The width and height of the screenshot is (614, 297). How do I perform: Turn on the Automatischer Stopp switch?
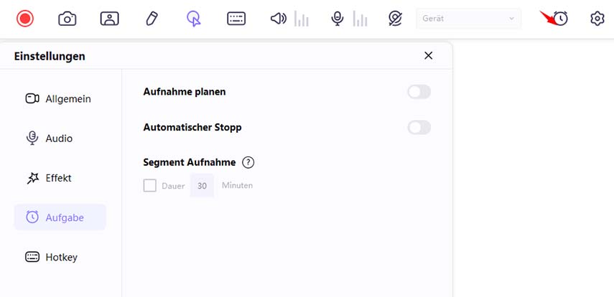tap(419, 128)
